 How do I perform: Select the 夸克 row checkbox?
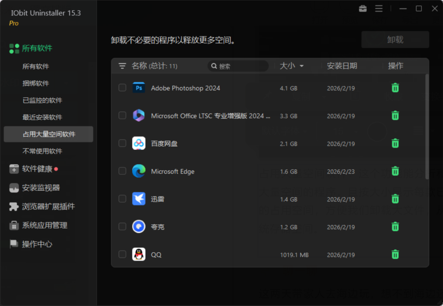point(122,226)
